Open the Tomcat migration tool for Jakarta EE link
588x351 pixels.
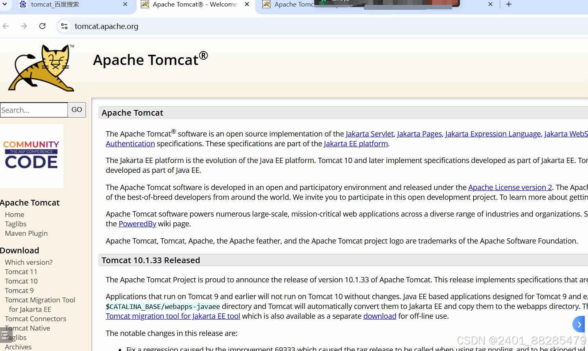(x=173, y=316)
